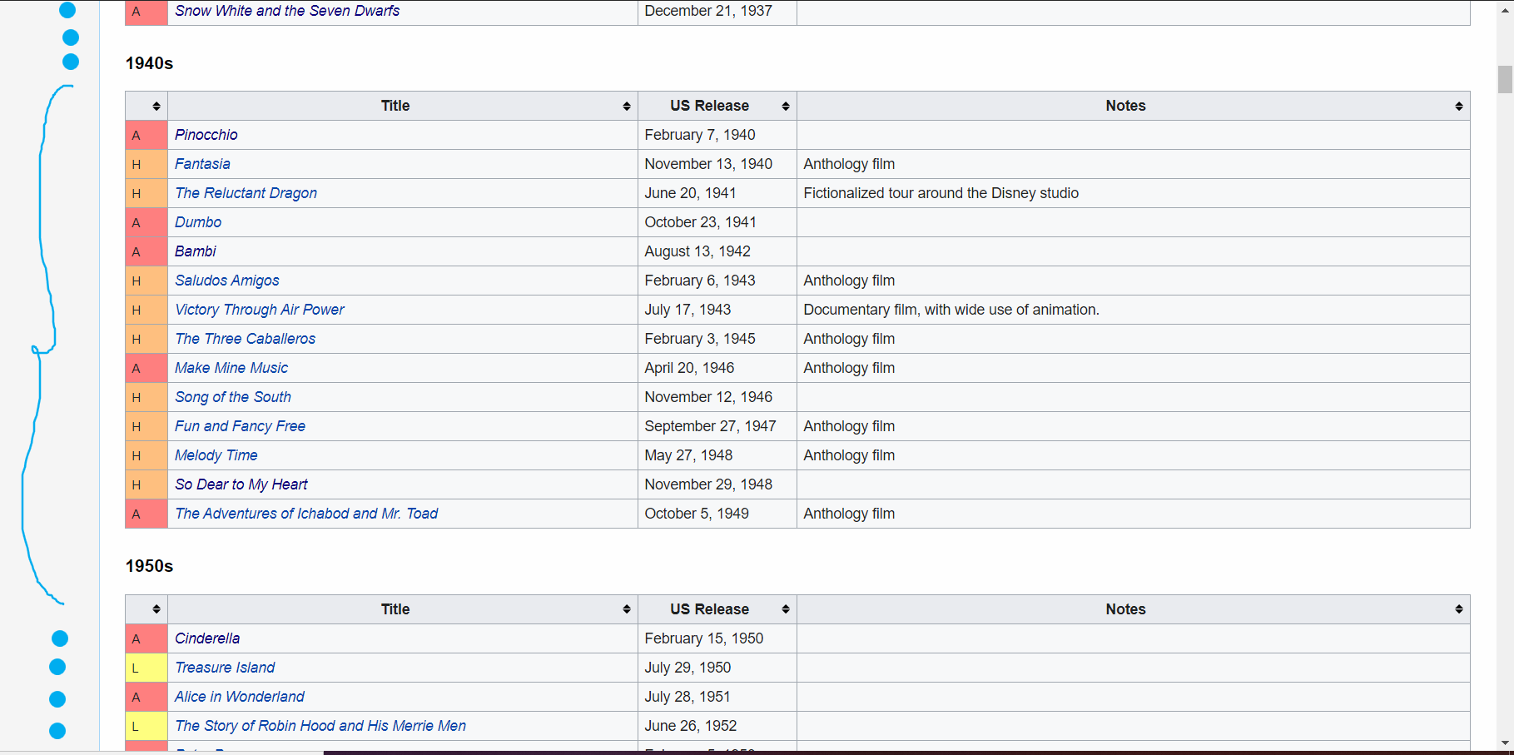This screenshot has height=755, width=1514.
Task: Sort 1950s table by US Release arrows
Action: click(785, 609)
